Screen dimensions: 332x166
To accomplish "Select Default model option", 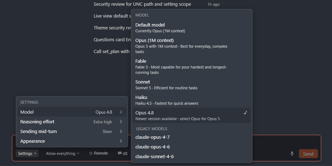I will coord(192,28).
